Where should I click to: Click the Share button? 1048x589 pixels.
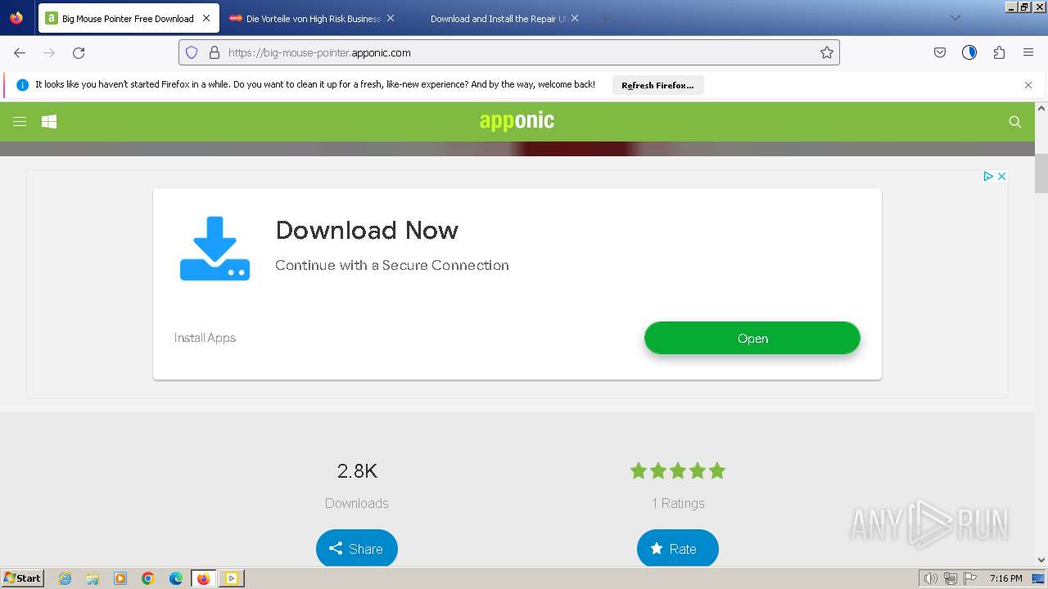[x=357, y=548]
